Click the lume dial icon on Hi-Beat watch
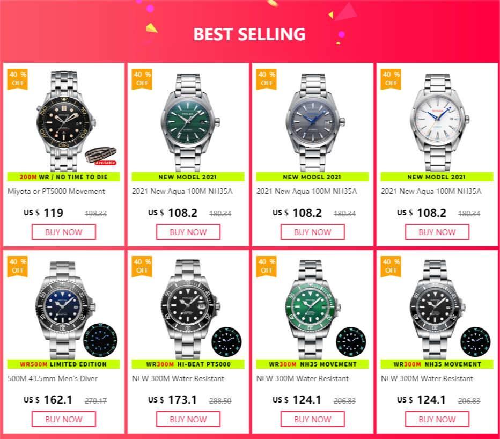 pos(226,342)
